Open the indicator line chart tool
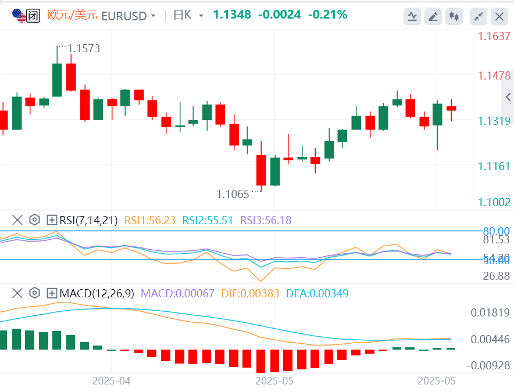Image resolution: width=514 pixels, height=392 pixels. coord(412,16)
